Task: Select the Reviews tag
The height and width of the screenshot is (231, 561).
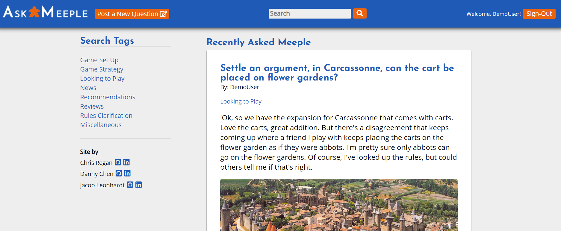Action: pyautogui.click(x=92, y=106)
